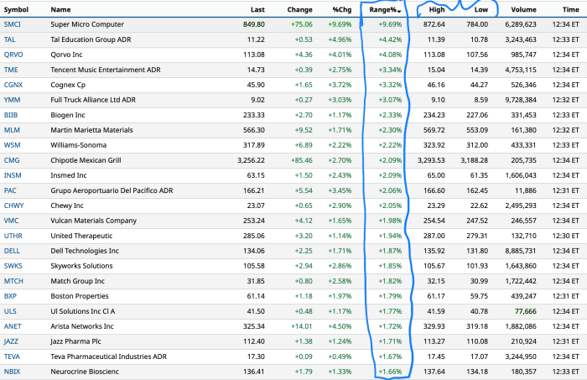Sort by the Low column header
The height and width of the screenshot is (380, 587).
tap(481, 9)
